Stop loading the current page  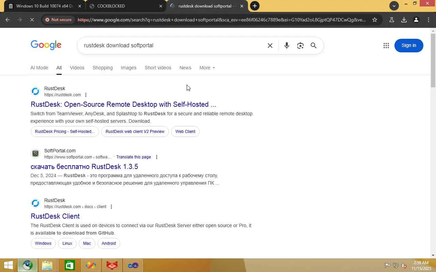[32, 20]
